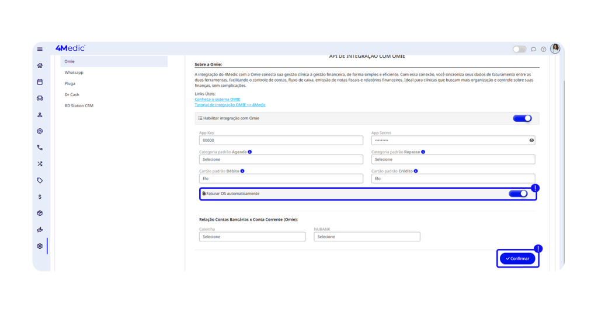Open the NUBANK account dropdown

[x=367, y=237]
